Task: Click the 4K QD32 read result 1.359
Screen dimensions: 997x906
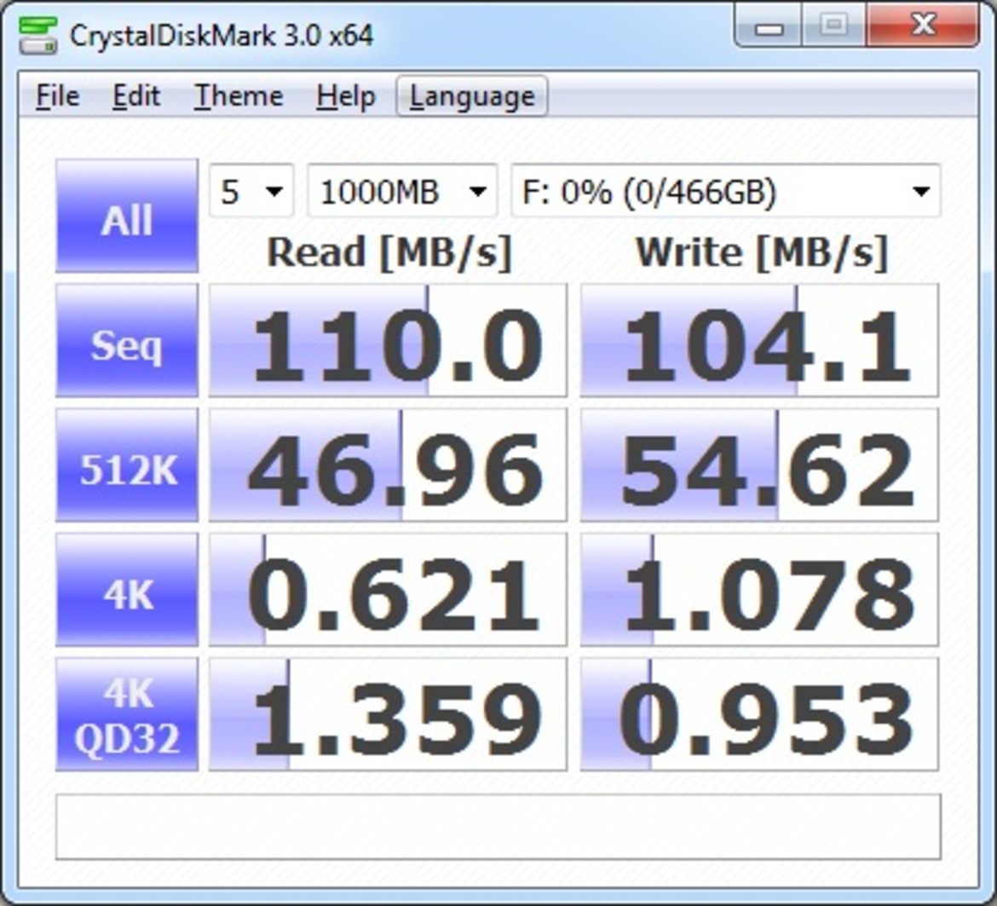Action: [388, 714]
